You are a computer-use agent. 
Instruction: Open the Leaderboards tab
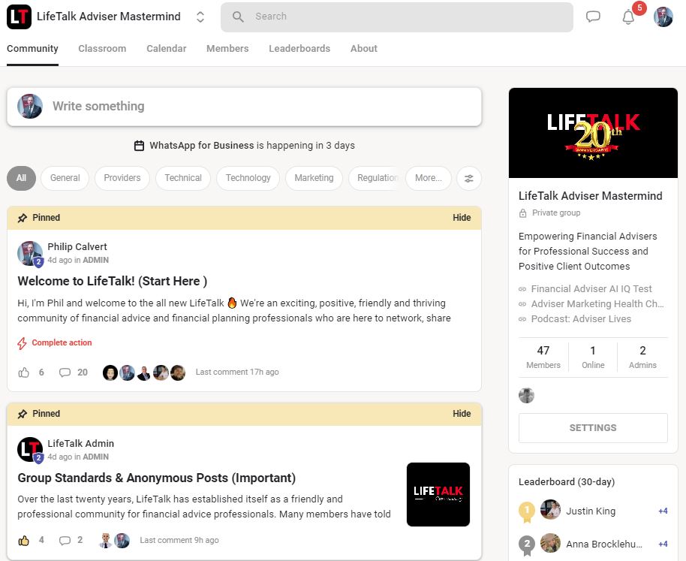299,49
